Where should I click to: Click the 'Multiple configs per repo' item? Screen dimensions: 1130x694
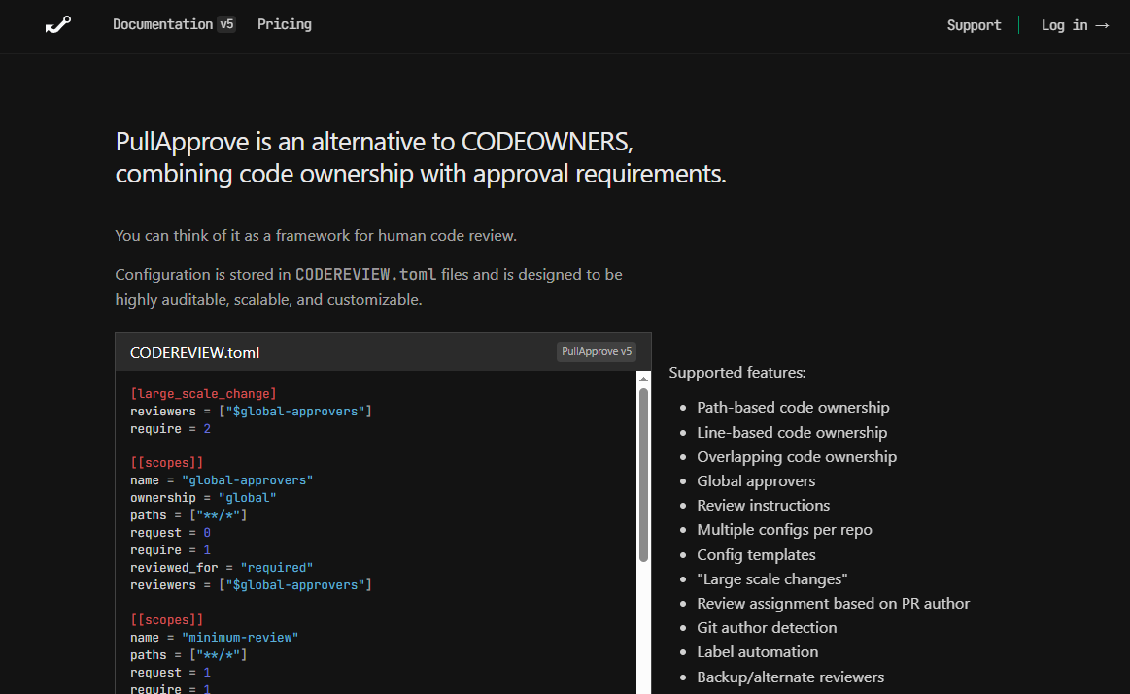pos(784,530)
